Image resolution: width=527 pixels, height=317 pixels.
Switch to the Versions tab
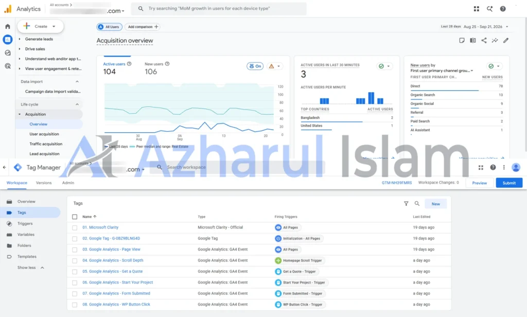44,183
